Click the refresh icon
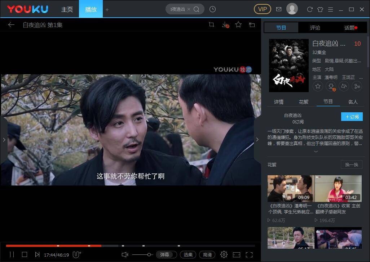 (309, 9)
